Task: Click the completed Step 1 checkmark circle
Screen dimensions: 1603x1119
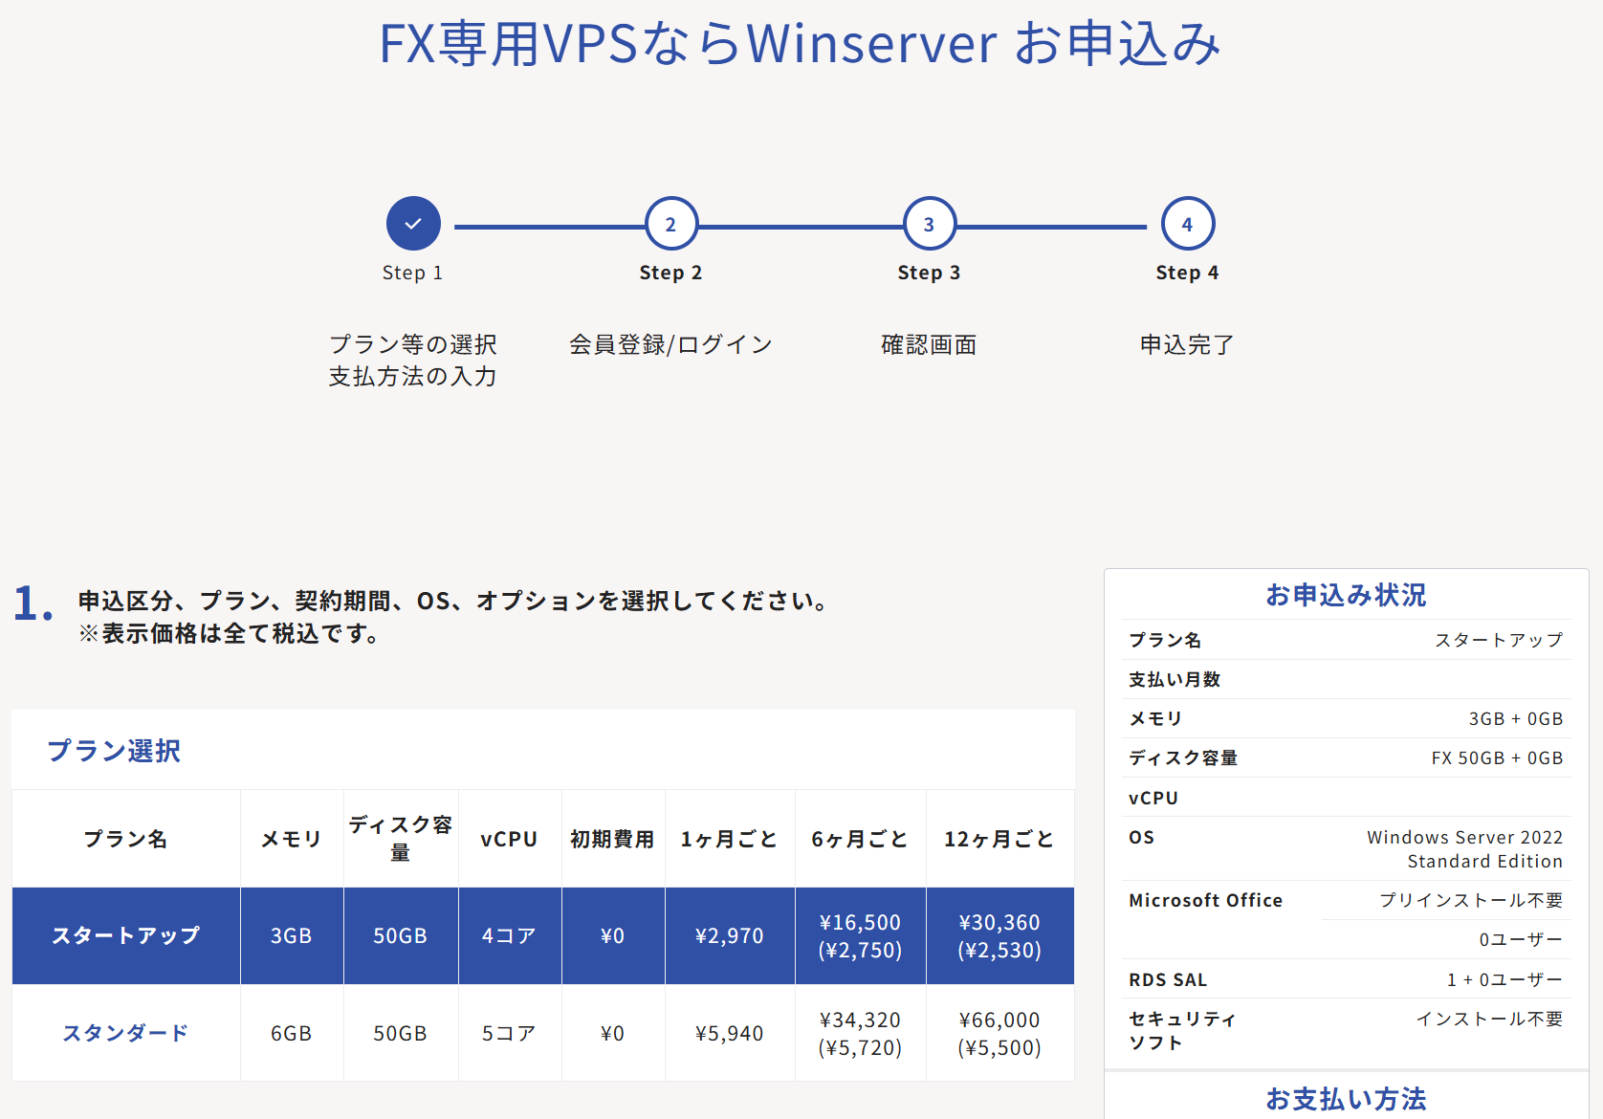Action: coord(413,224)
